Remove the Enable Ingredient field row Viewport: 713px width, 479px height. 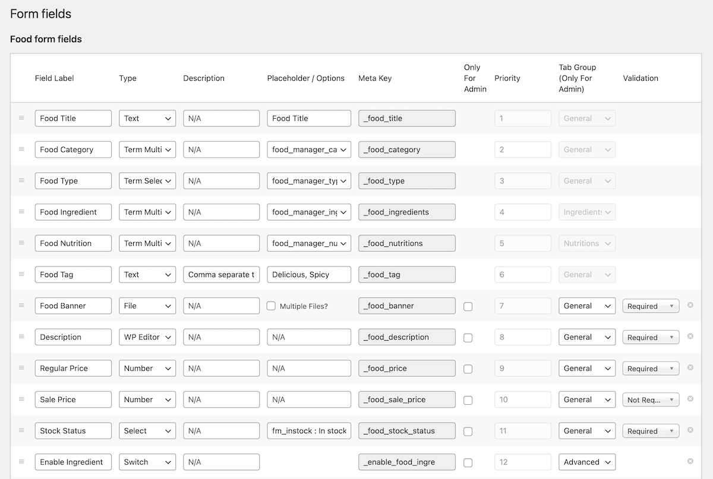690,461
